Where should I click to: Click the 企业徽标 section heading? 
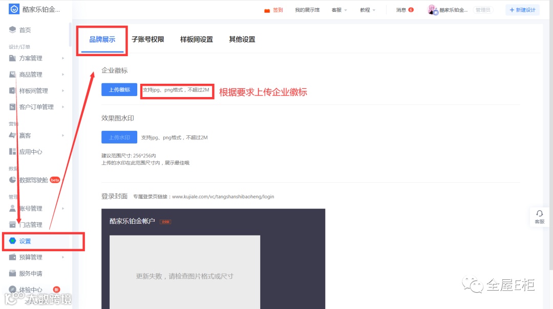(x=115, y=70)
